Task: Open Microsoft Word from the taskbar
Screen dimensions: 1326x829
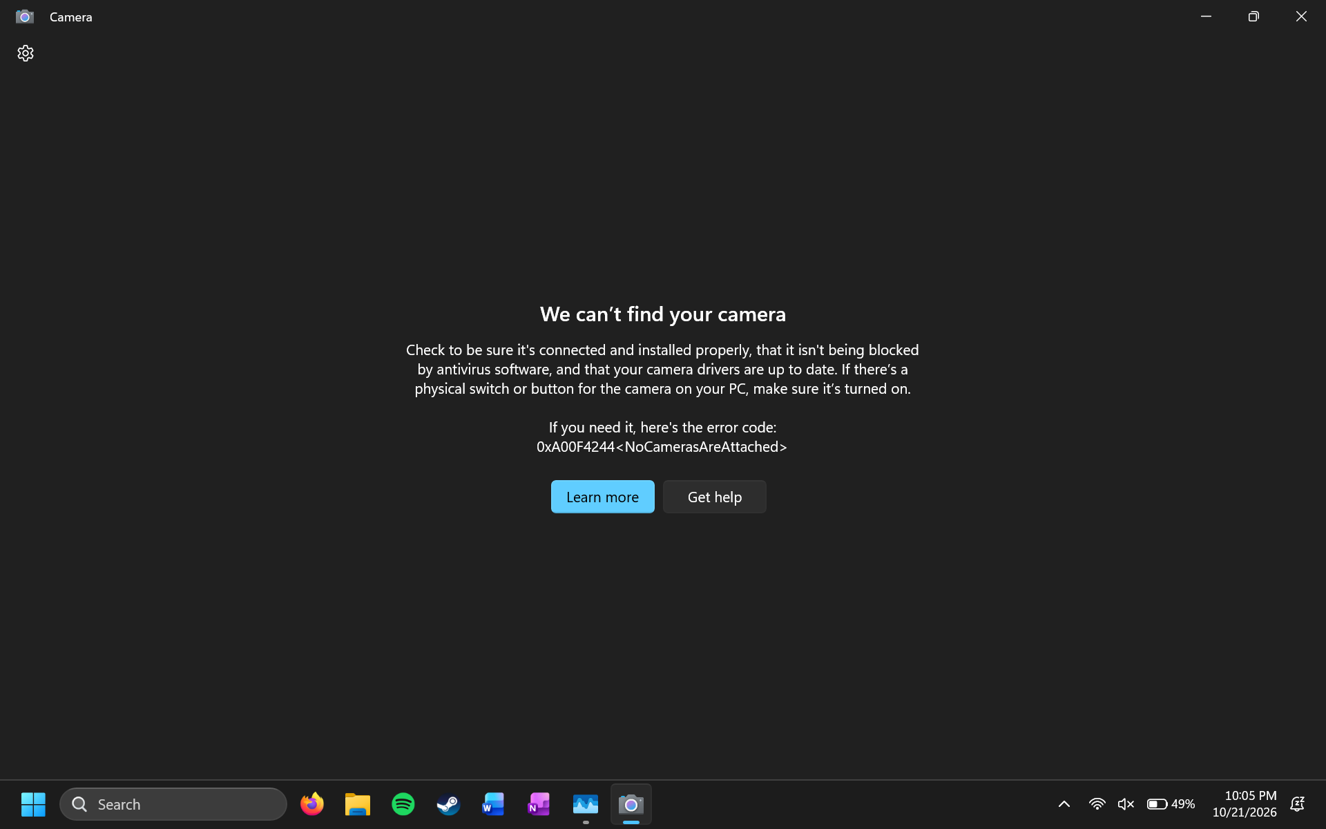Action: point(493,804)
